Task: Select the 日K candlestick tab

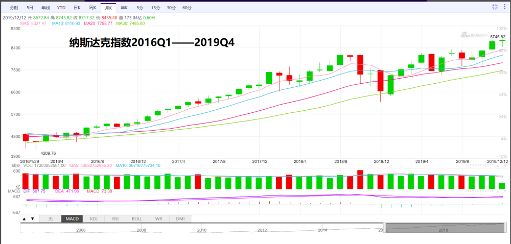Action: tap(77, 8)
